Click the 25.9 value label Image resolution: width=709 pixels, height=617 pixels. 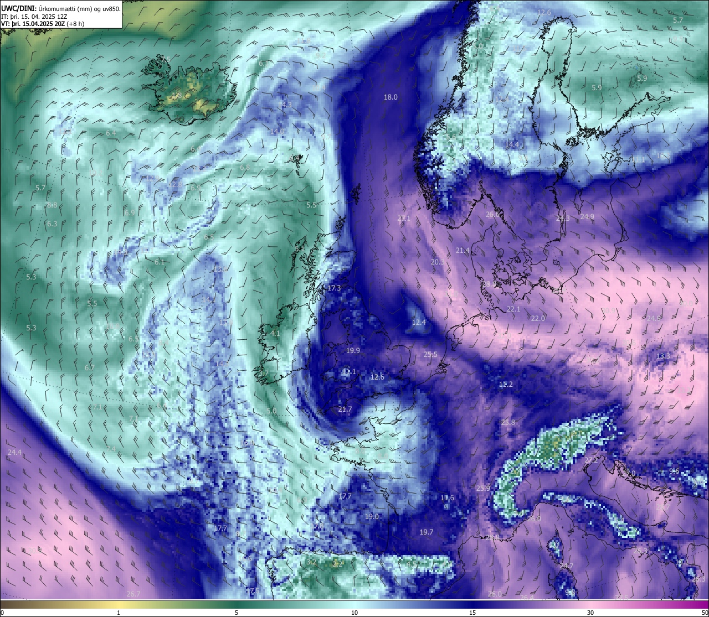(483, 488)
